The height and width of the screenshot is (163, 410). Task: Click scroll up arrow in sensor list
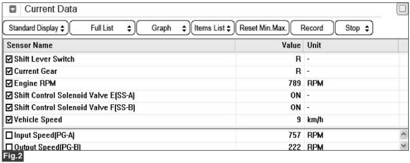coord(404,134)
